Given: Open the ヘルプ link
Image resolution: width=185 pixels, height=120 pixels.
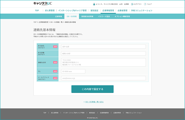Looking at the screenshot, I should (x=149, y=4).
